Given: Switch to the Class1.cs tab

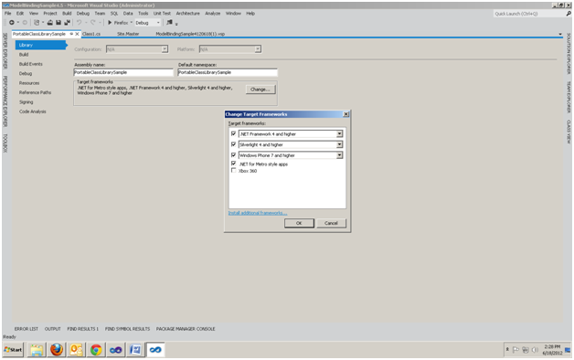Looking at the screenshot, I should tap(91, 34).
